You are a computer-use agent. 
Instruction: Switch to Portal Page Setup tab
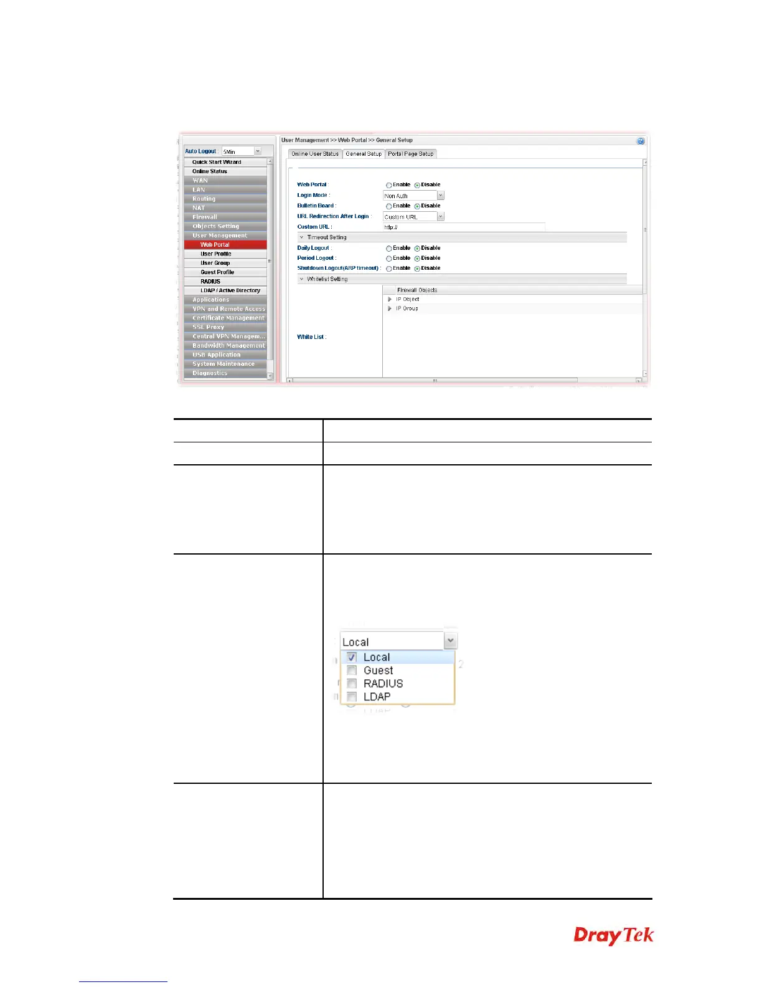coord(411,154)
